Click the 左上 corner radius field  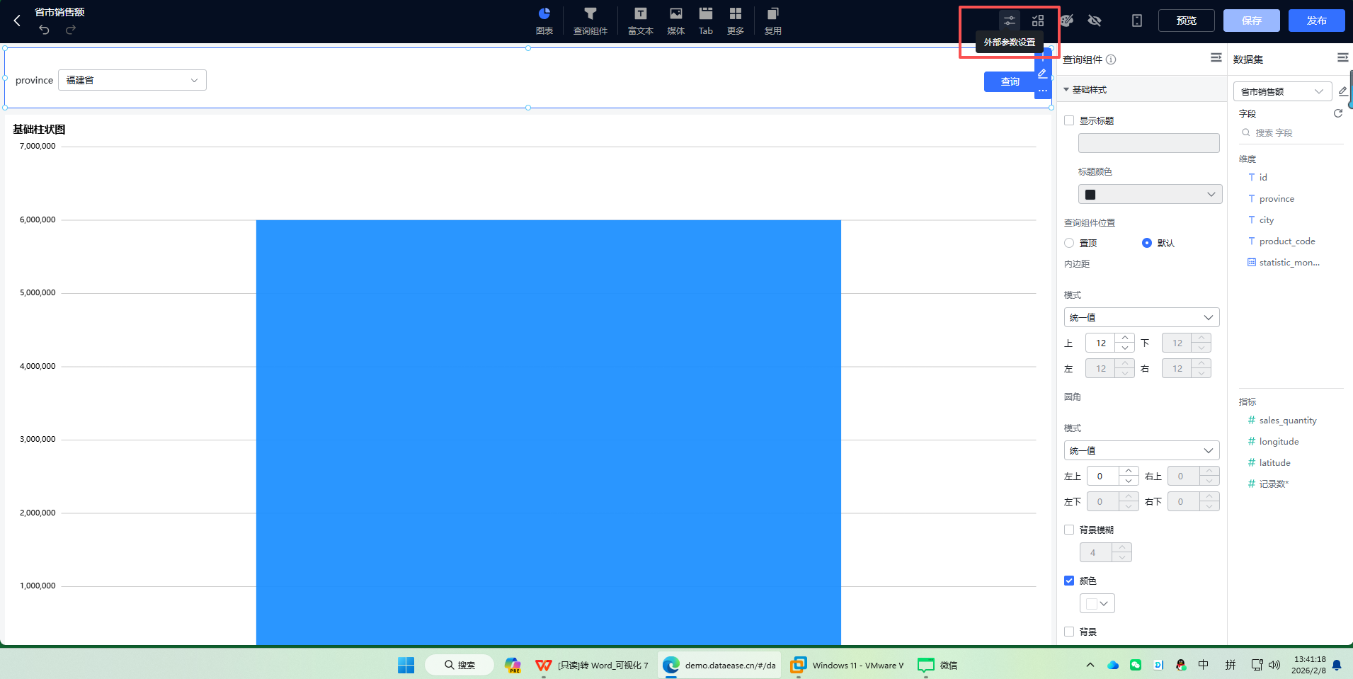click(1102, 476)
